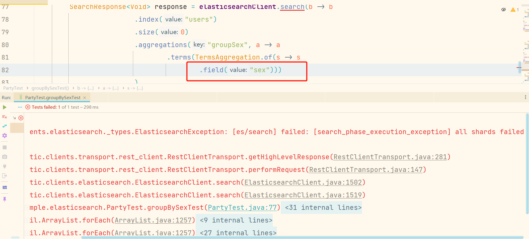Close the PartyTest.groupBySexTest run tab
Viewport: 529px width, 239px height.
(85, 98)
